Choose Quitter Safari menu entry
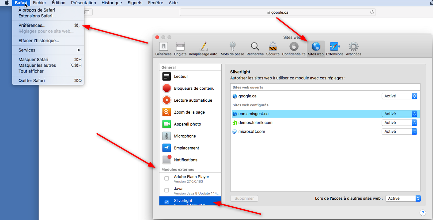Viewport: 433px width, 220px height. click(x=48, y=81)
